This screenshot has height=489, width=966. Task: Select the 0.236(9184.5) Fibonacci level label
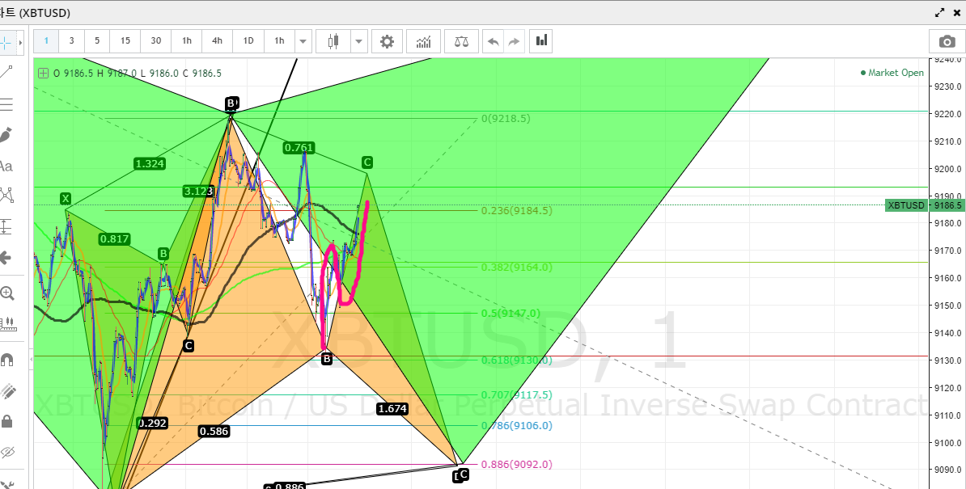pyautogui.click(x=517, y=210)
